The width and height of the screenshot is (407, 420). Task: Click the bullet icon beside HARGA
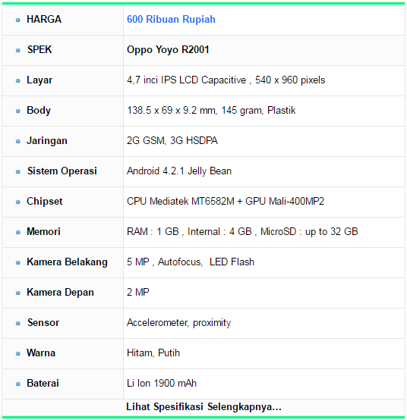tap(18, 20)
